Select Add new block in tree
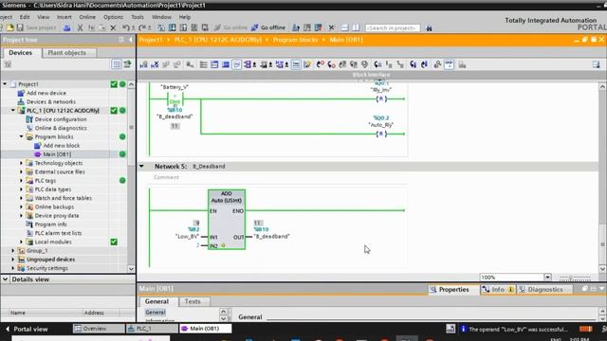 pos(61,145)
